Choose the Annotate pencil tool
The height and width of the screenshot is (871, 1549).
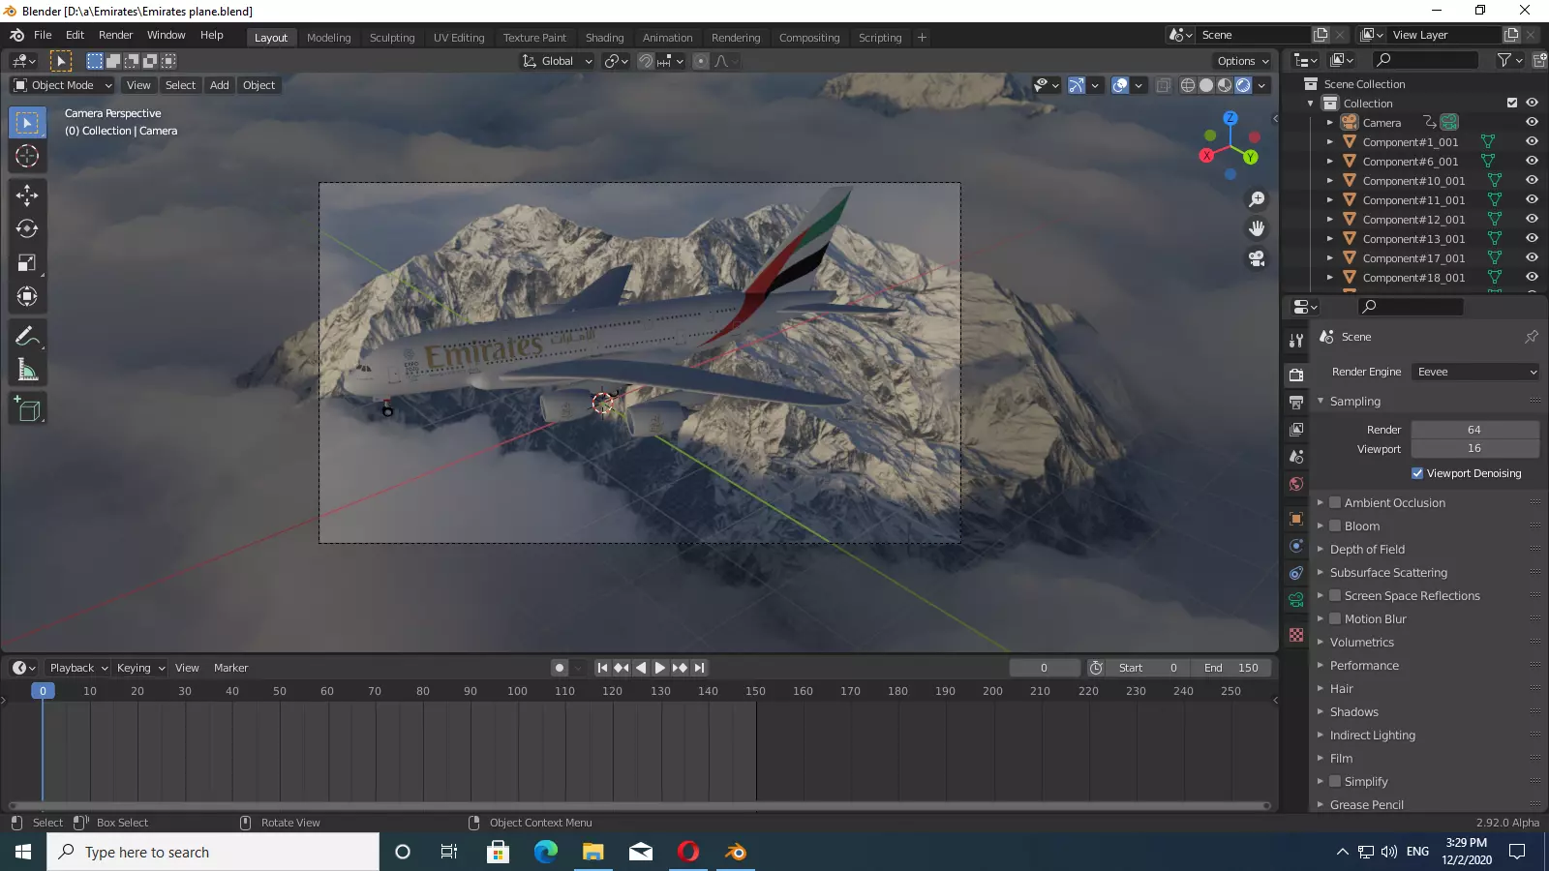coord(27,337)
